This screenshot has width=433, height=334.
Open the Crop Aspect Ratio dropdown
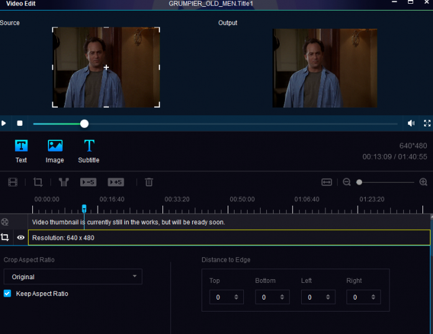click(x=73, y=277)
